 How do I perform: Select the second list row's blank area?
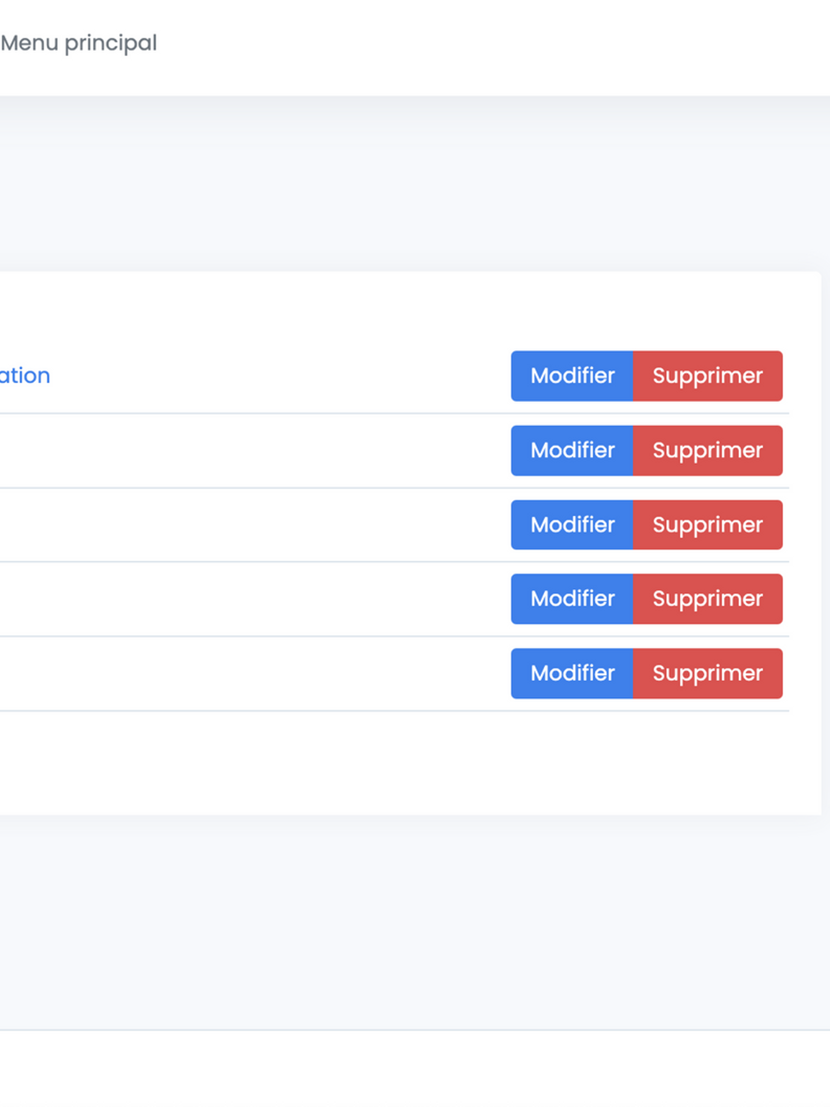tap(250, 451)
